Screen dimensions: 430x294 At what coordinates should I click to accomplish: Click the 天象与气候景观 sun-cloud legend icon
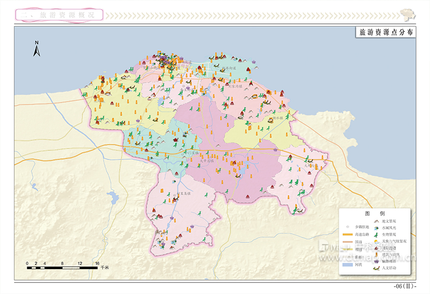pyautogui.click(x=377, y=242)
